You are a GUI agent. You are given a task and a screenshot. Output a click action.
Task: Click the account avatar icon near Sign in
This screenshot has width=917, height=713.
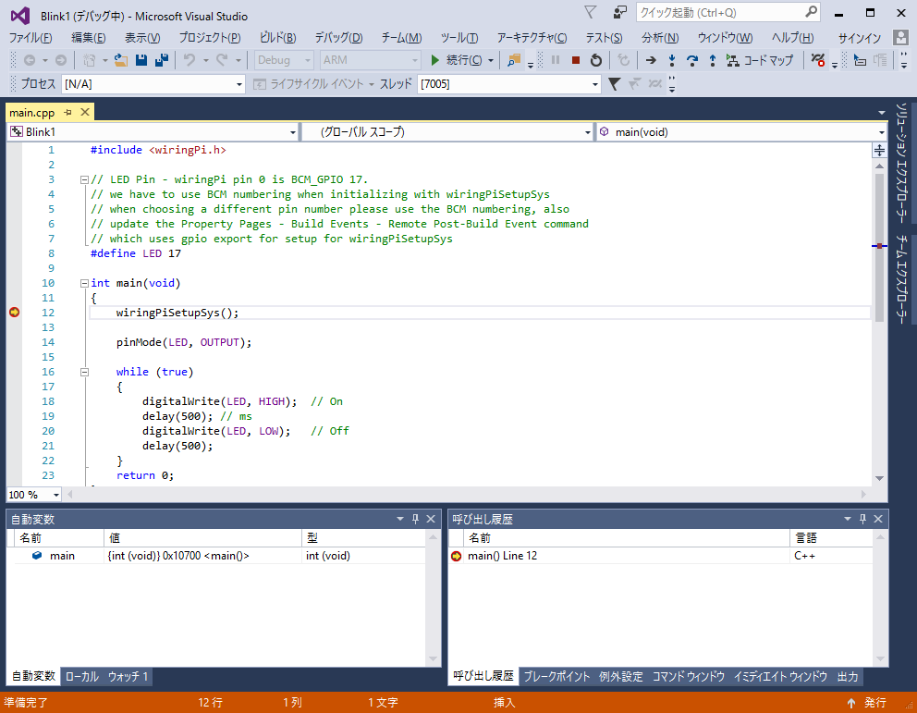[900, 37]
